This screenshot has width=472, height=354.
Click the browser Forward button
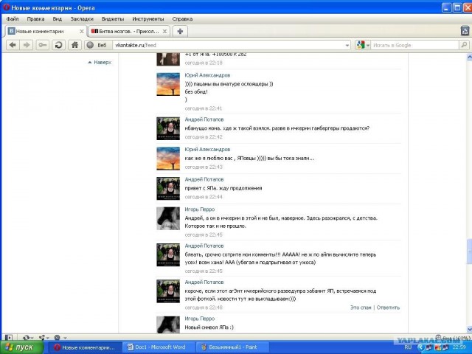[x=27, y=45]
